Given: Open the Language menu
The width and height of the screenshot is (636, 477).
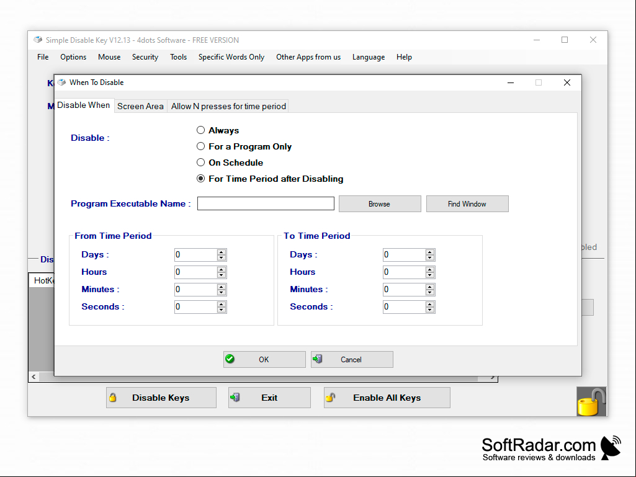Looking at the screenshot, I should (x=369, y=57).
